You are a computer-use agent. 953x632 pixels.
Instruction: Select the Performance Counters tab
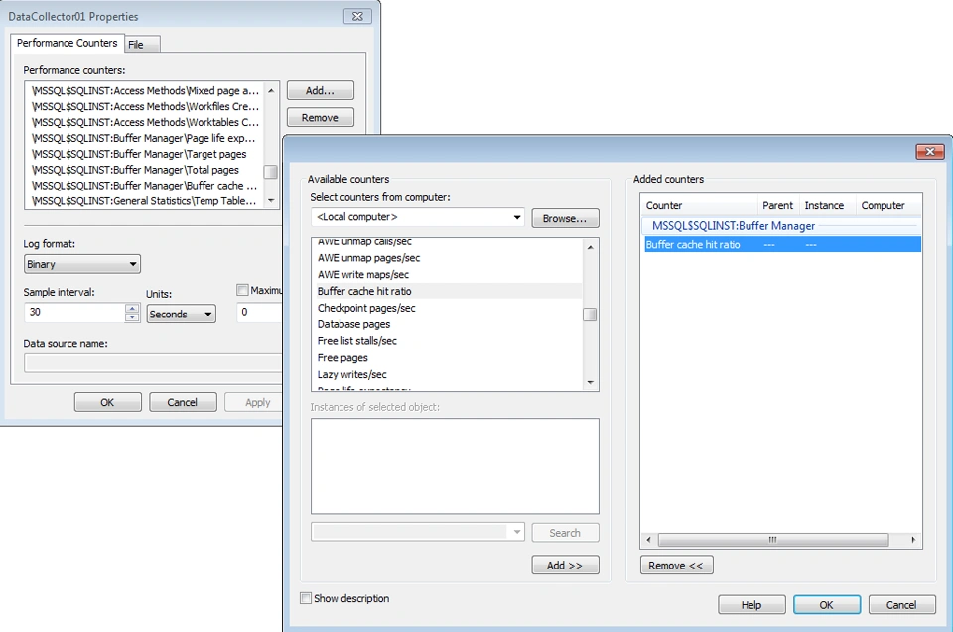[67, 43]
